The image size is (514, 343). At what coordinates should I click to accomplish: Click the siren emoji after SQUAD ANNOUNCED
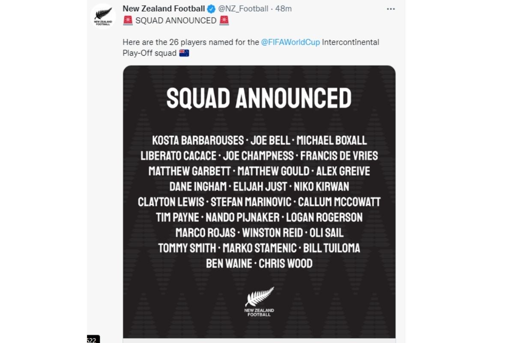224,20
